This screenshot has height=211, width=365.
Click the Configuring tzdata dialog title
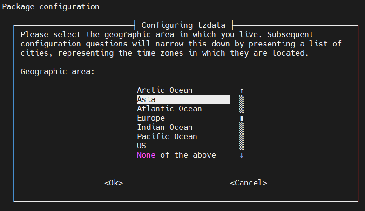coord(183,25)
